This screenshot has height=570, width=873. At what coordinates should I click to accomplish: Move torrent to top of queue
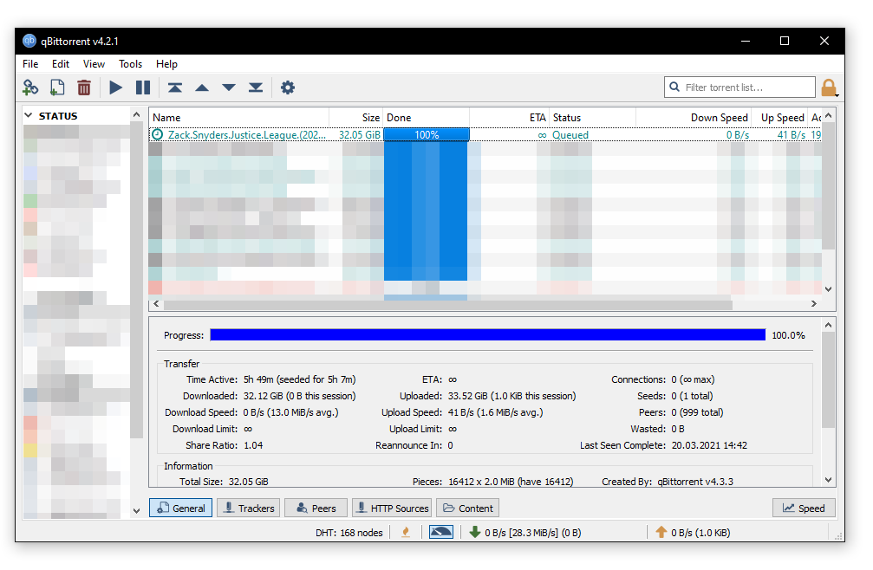pos(175,87)
